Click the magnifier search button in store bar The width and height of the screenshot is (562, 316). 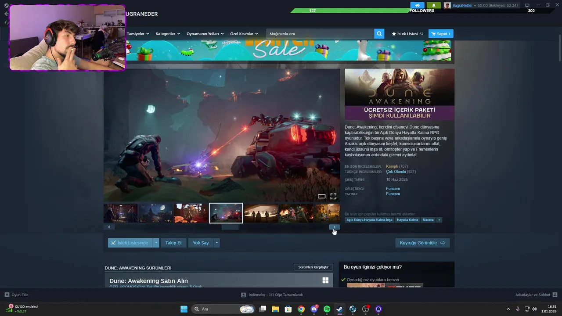379,34
